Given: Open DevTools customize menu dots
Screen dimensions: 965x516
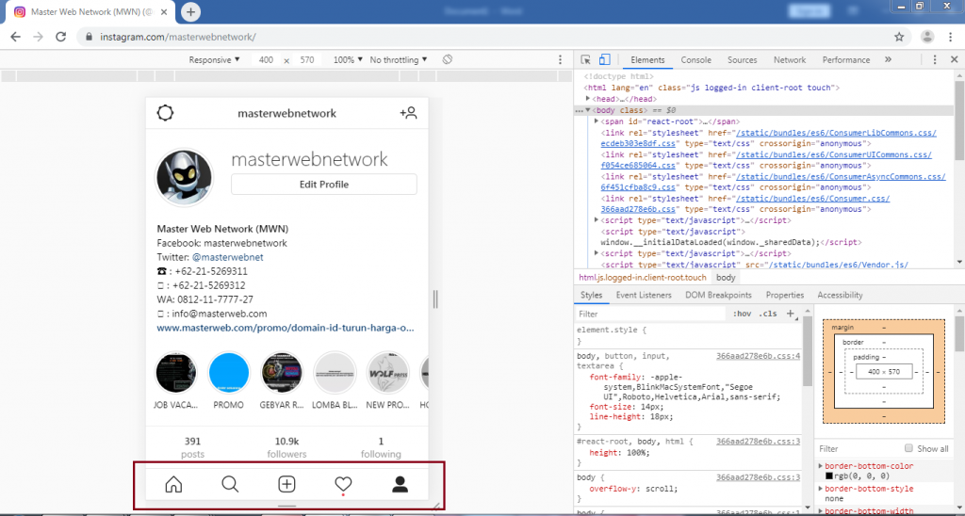Looking at the screenshot, I should click(935, 59).
